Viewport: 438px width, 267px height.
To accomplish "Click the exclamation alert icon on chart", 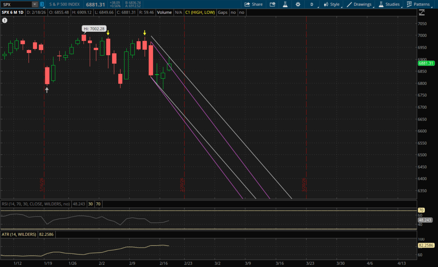I will [x=5, y=21].
